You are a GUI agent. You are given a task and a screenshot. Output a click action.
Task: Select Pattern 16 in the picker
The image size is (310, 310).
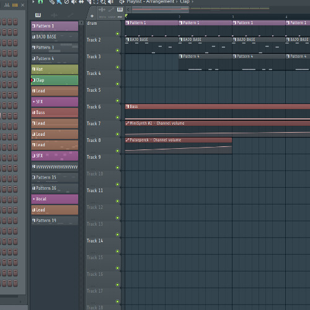tap(55, 188)
